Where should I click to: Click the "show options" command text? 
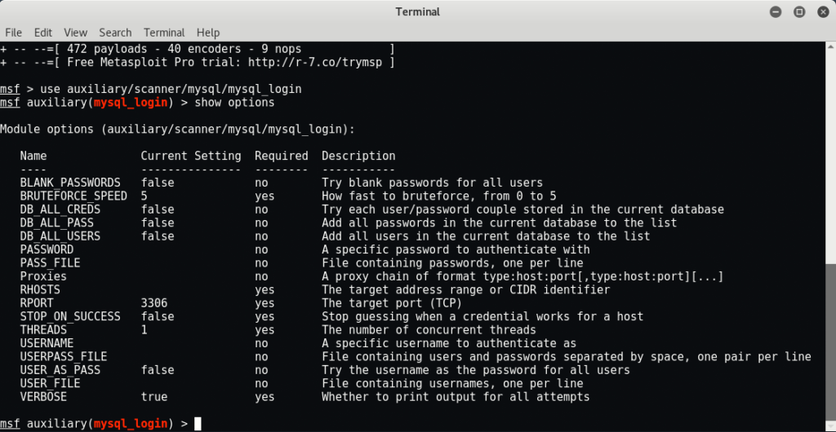point(234,103)
